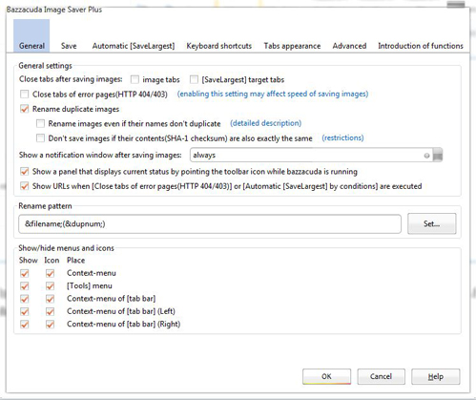
Task: Open the Automatic [SaveLargest] tab
Action: (x=134, y=46)
